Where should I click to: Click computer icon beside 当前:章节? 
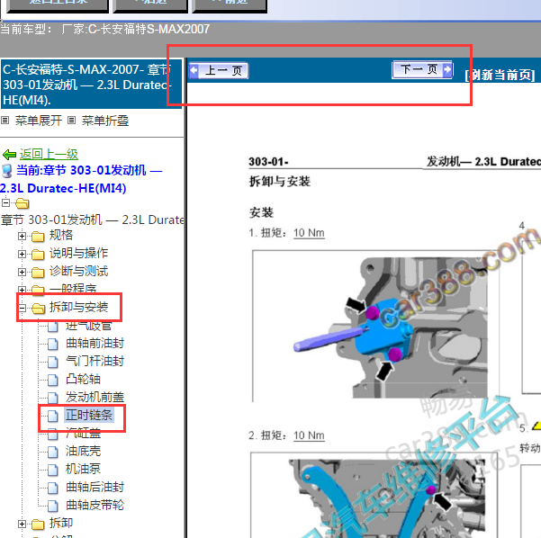pyautogui.click(x=7, y=171)
